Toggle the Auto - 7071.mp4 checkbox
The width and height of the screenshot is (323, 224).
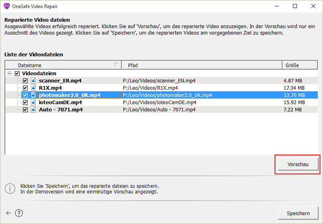[25, 109]
